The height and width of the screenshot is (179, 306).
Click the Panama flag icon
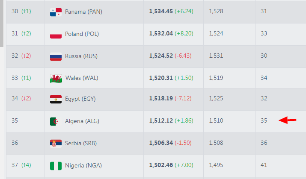click(x=56, y=12)
